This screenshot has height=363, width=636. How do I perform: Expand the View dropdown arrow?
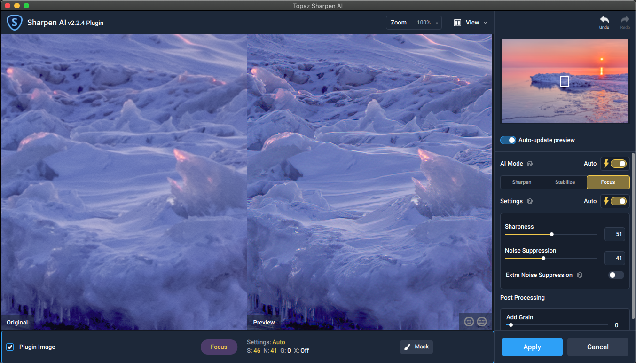point(485,23)
